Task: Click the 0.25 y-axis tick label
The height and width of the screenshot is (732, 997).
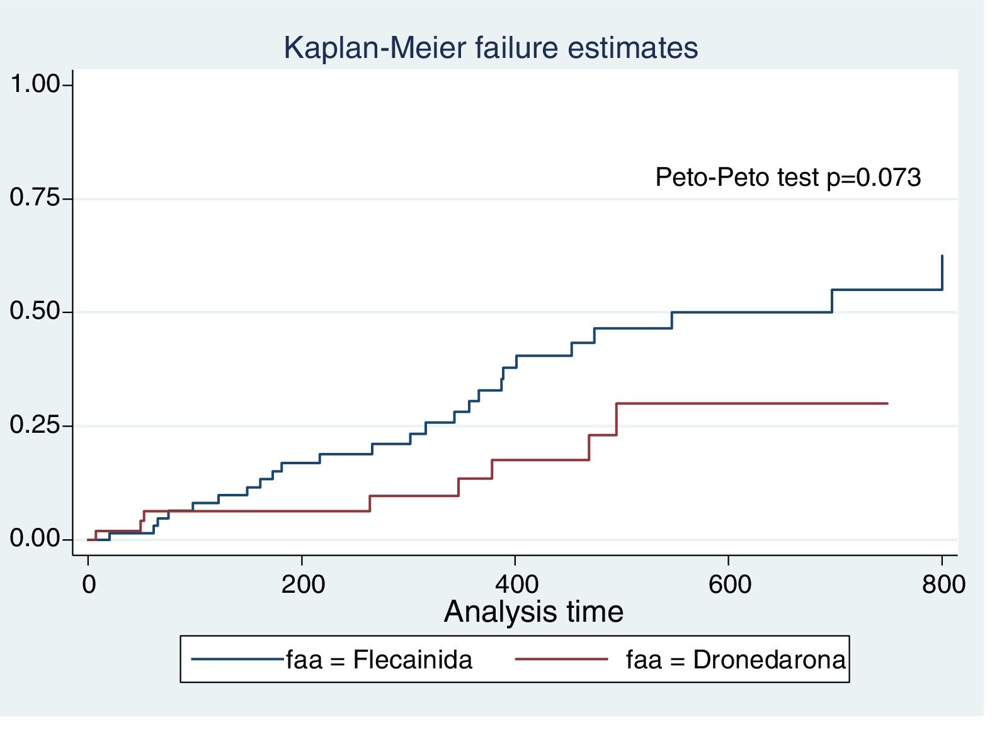Action: click(34, 426)
